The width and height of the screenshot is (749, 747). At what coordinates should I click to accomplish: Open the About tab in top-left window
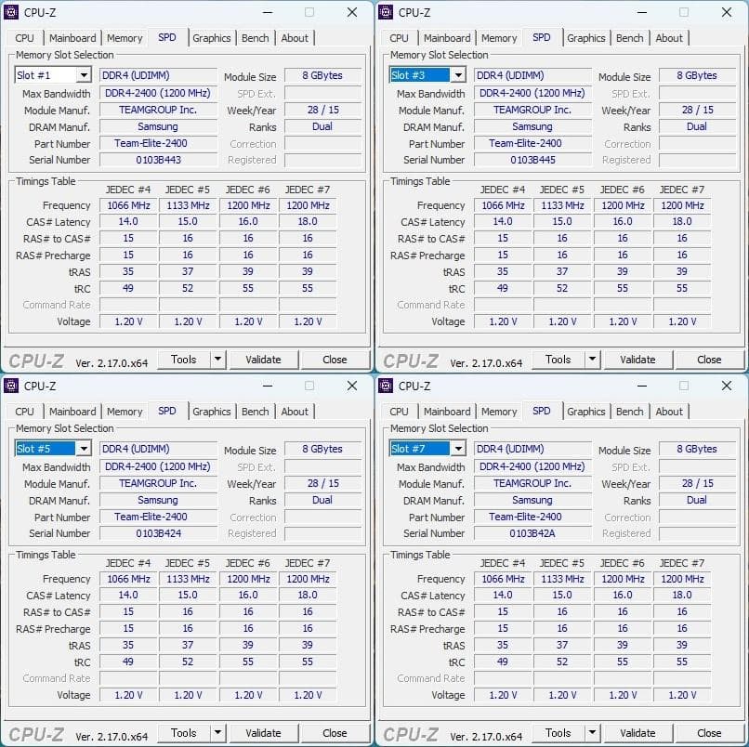[x=296, y=38]
